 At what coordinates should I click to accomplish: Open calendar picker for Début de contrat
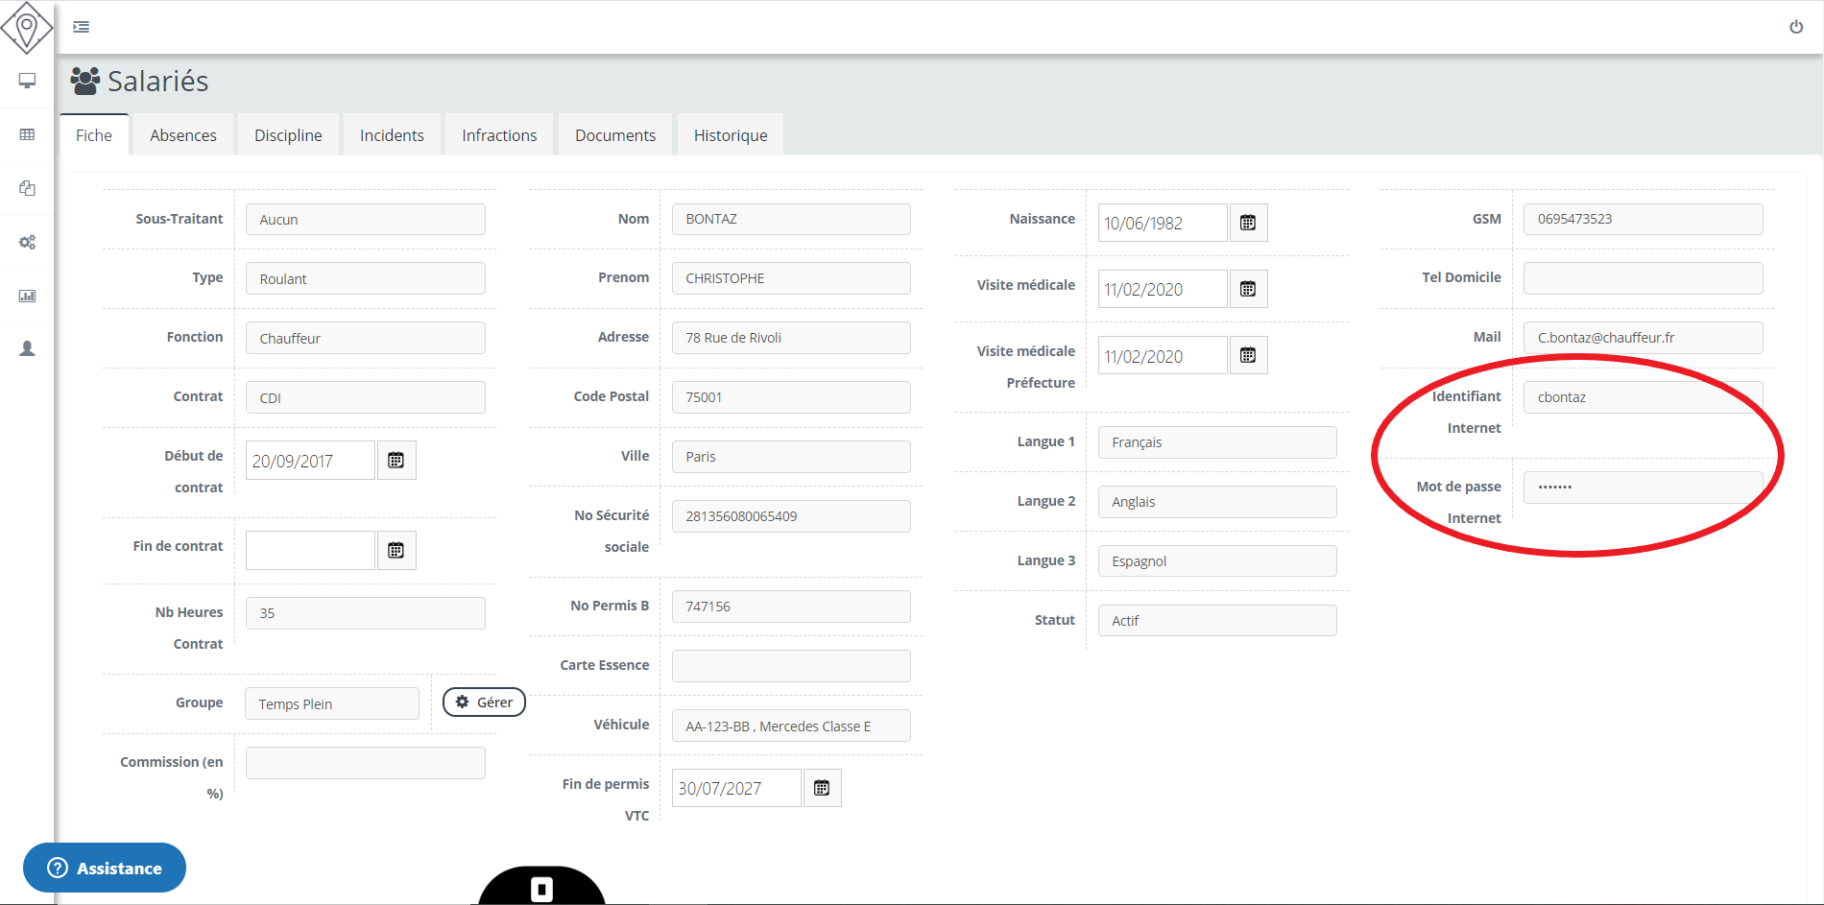(396, 461)
